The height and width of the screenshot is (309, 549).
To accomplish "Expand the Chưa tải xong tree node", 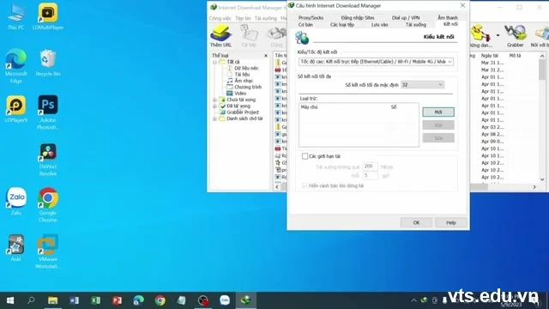I will pyautogui.click(x=214, y=100).
